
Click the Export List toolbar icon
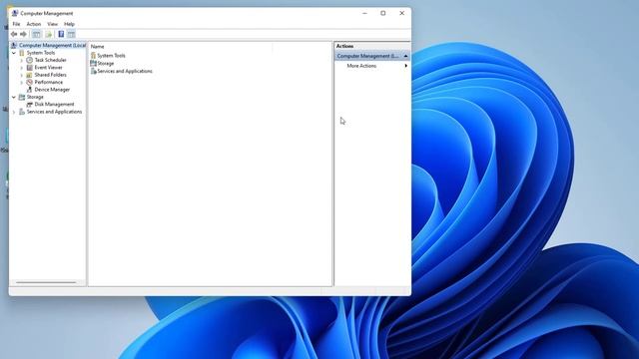(49, 34)
